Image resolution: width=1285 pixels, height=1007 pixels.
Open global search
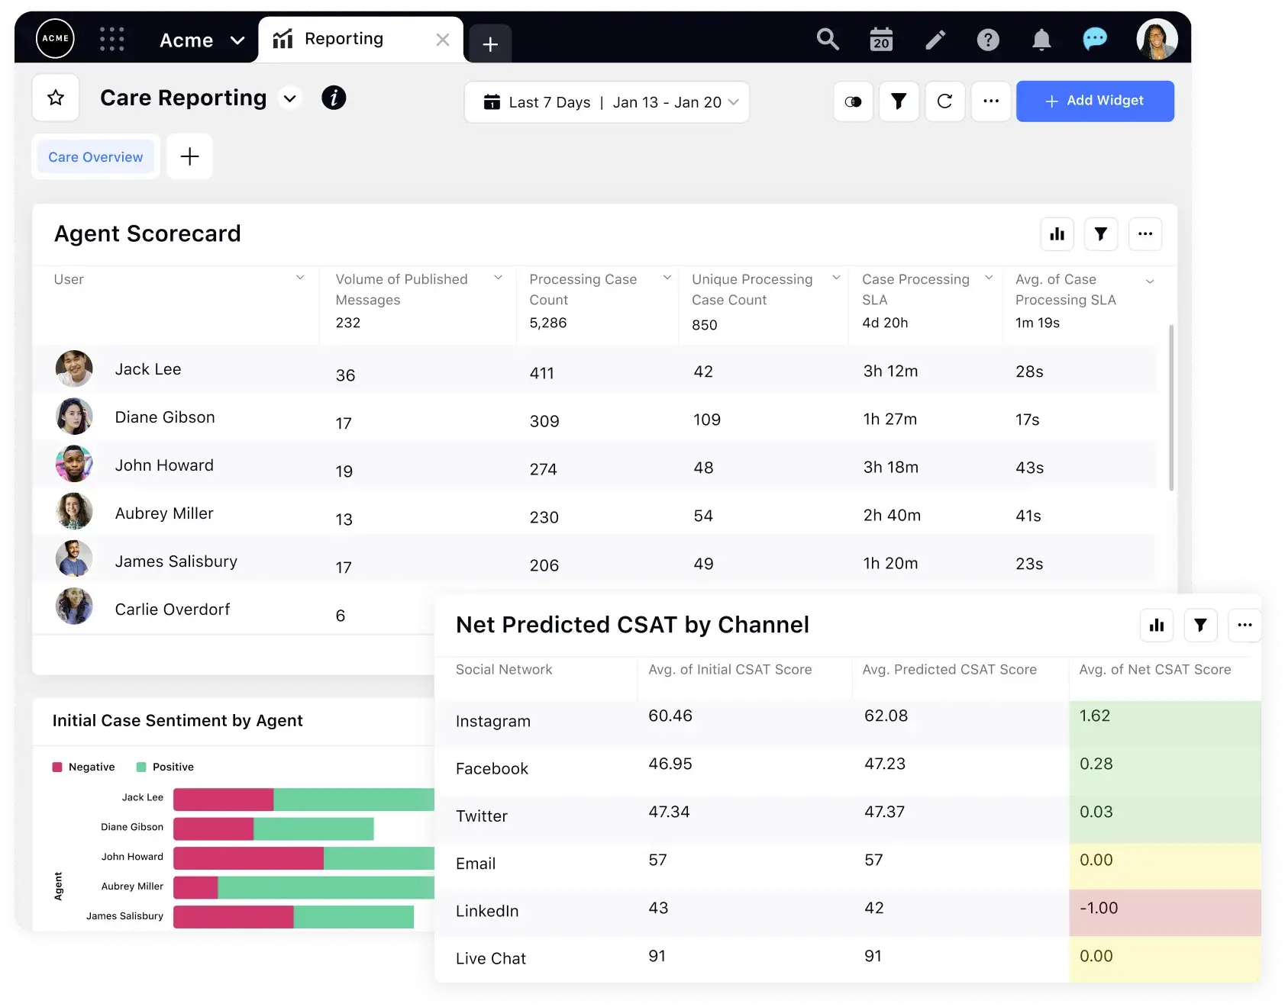pos(828,39)
